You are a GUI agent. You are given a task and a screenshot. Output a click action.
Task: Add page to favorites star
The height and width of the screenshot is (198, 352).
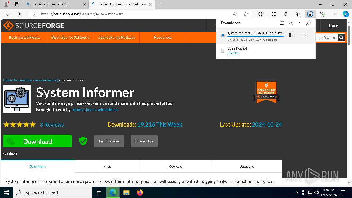coord(246,14)
